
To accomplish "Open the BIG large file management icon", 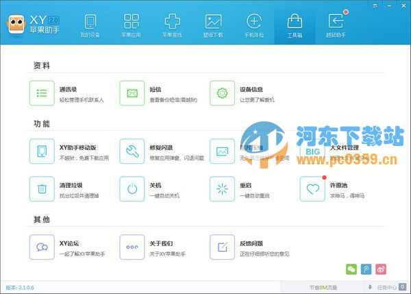I will point(312,151).
